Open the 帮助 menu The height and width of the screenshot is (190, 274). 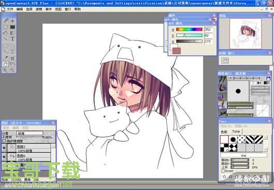pos(77,9)
